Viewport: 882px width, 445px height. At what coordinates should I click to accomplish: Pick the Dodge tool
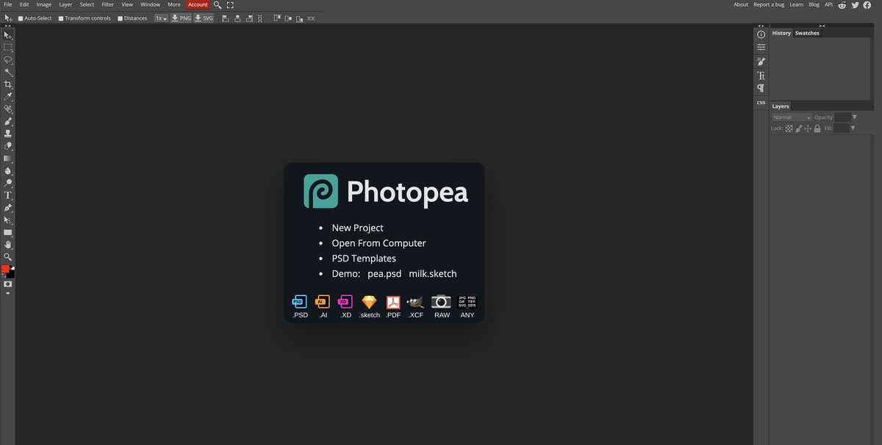8,183
